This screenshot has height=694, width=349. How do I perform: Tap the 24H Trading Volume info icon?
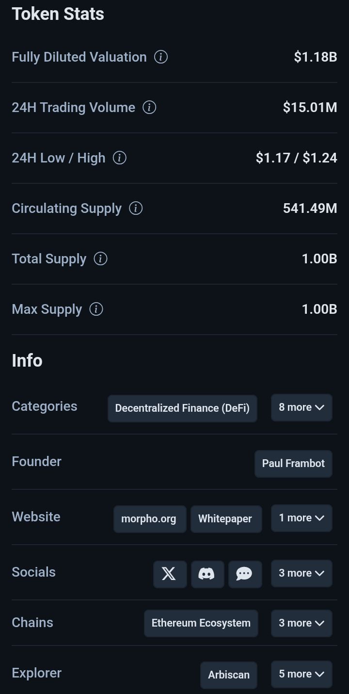tap(149, 108)
